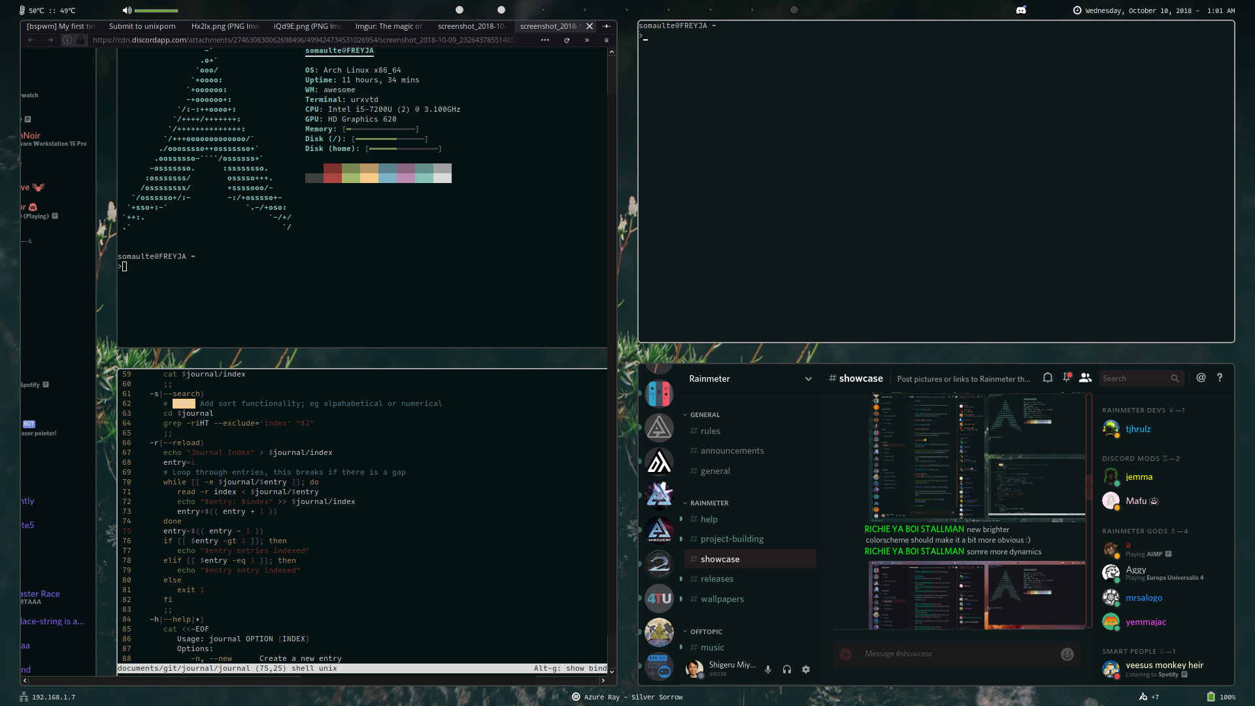Click the browser URL address bar
The width and height of the screenshot is (1255, 706).
(305, 40)
